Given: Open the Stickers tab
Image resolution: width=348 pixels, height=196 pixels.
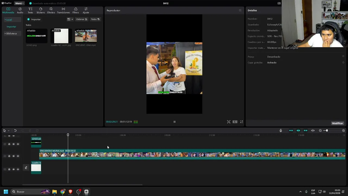Looking at the screenshot, I should [41, 10].
